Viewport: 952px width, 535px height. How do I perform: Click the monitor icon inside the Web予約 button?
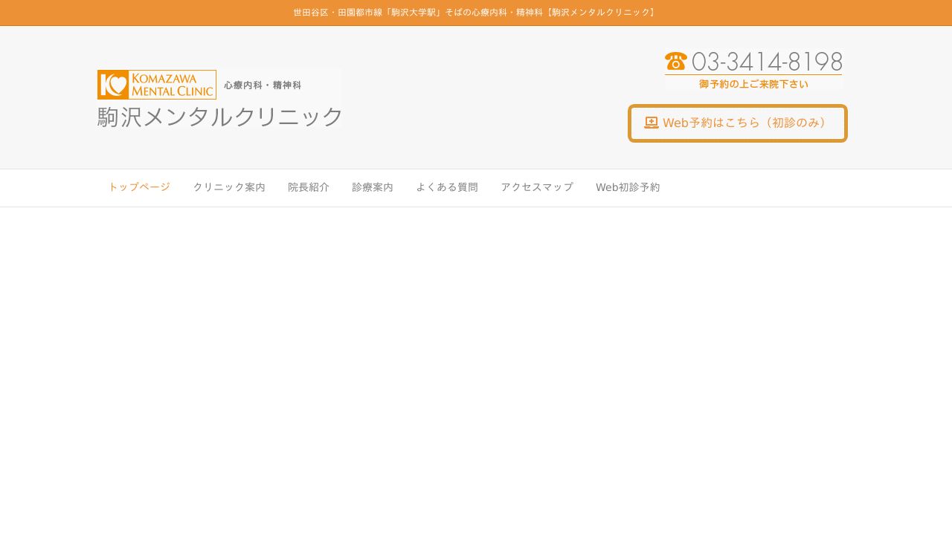(652, 122)
